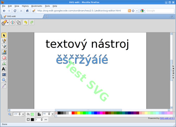
Task: Step the stroke width spinner
Action: click(42, 120)
